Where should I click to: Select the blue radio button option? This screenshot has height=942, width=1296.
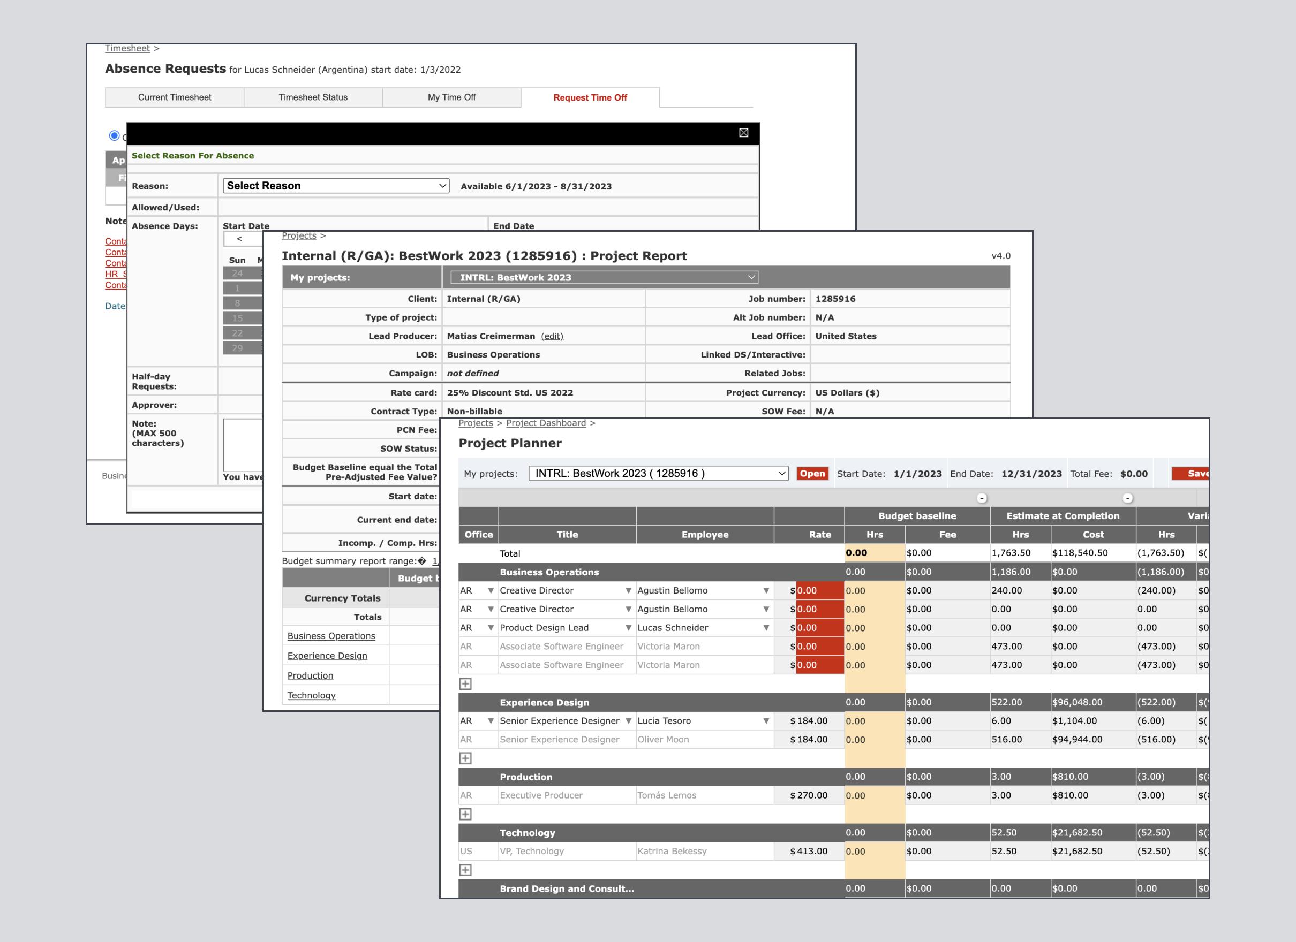tap(114, 135)
